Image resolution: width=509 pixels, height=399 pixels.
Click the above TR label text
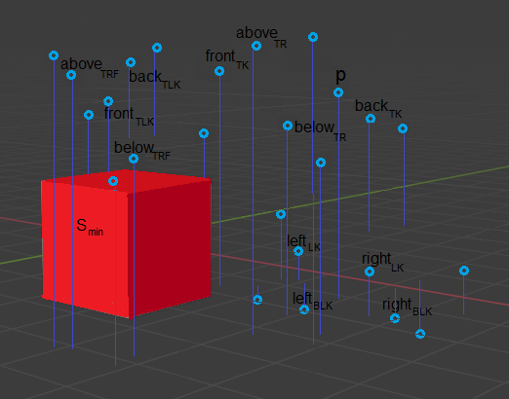tap(261, 37)
